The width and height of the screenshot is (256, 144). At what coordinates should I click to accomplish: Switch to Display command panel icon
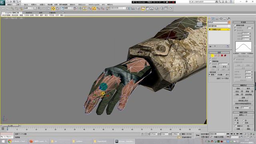coord(225,19)
